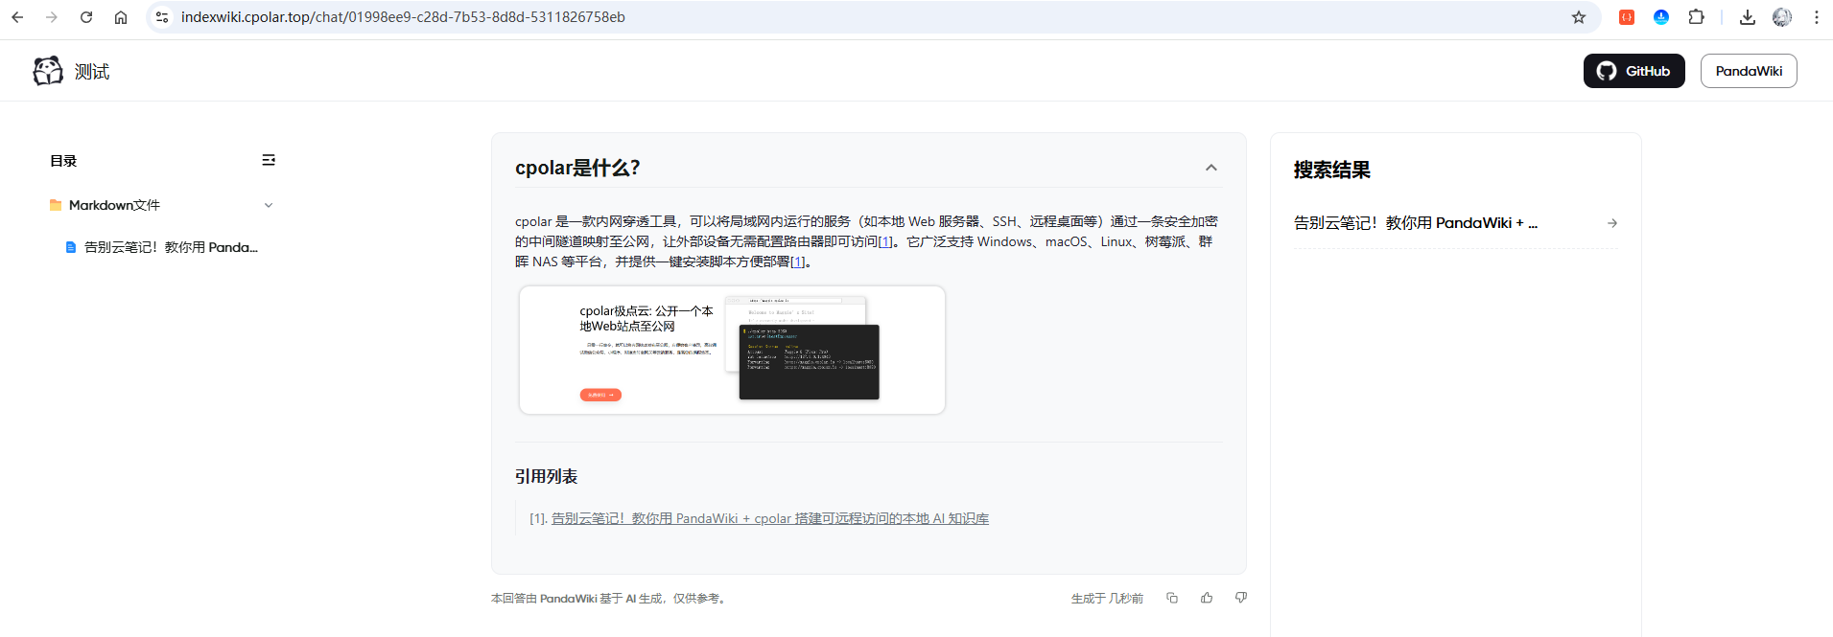Open the red extension icon in toolbar
The image size is (1833, 637).
click(1627, 17)
